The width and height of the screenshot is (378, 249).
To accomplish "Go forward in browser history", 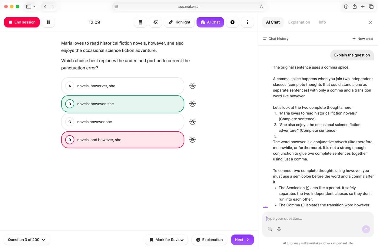I will pos(53,6).
